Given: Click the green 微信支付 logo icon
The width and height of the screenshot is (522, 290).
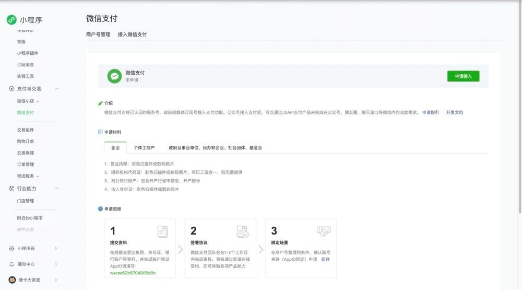Looking at the screenshot, I should (114, 76).
